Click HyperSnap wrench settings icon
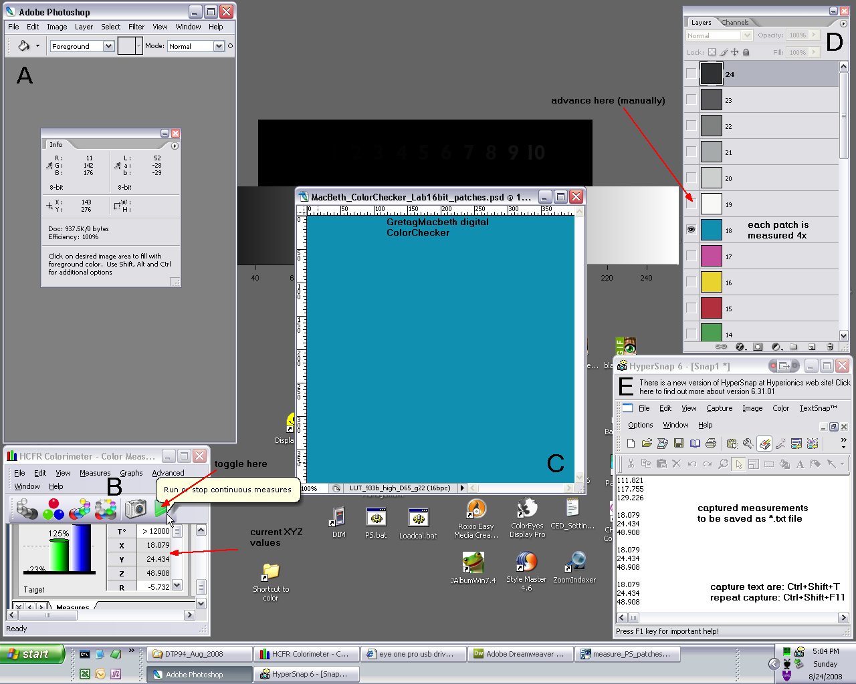Image resolution: width=856 pixels, height=684 pixels. pos(748,444)
